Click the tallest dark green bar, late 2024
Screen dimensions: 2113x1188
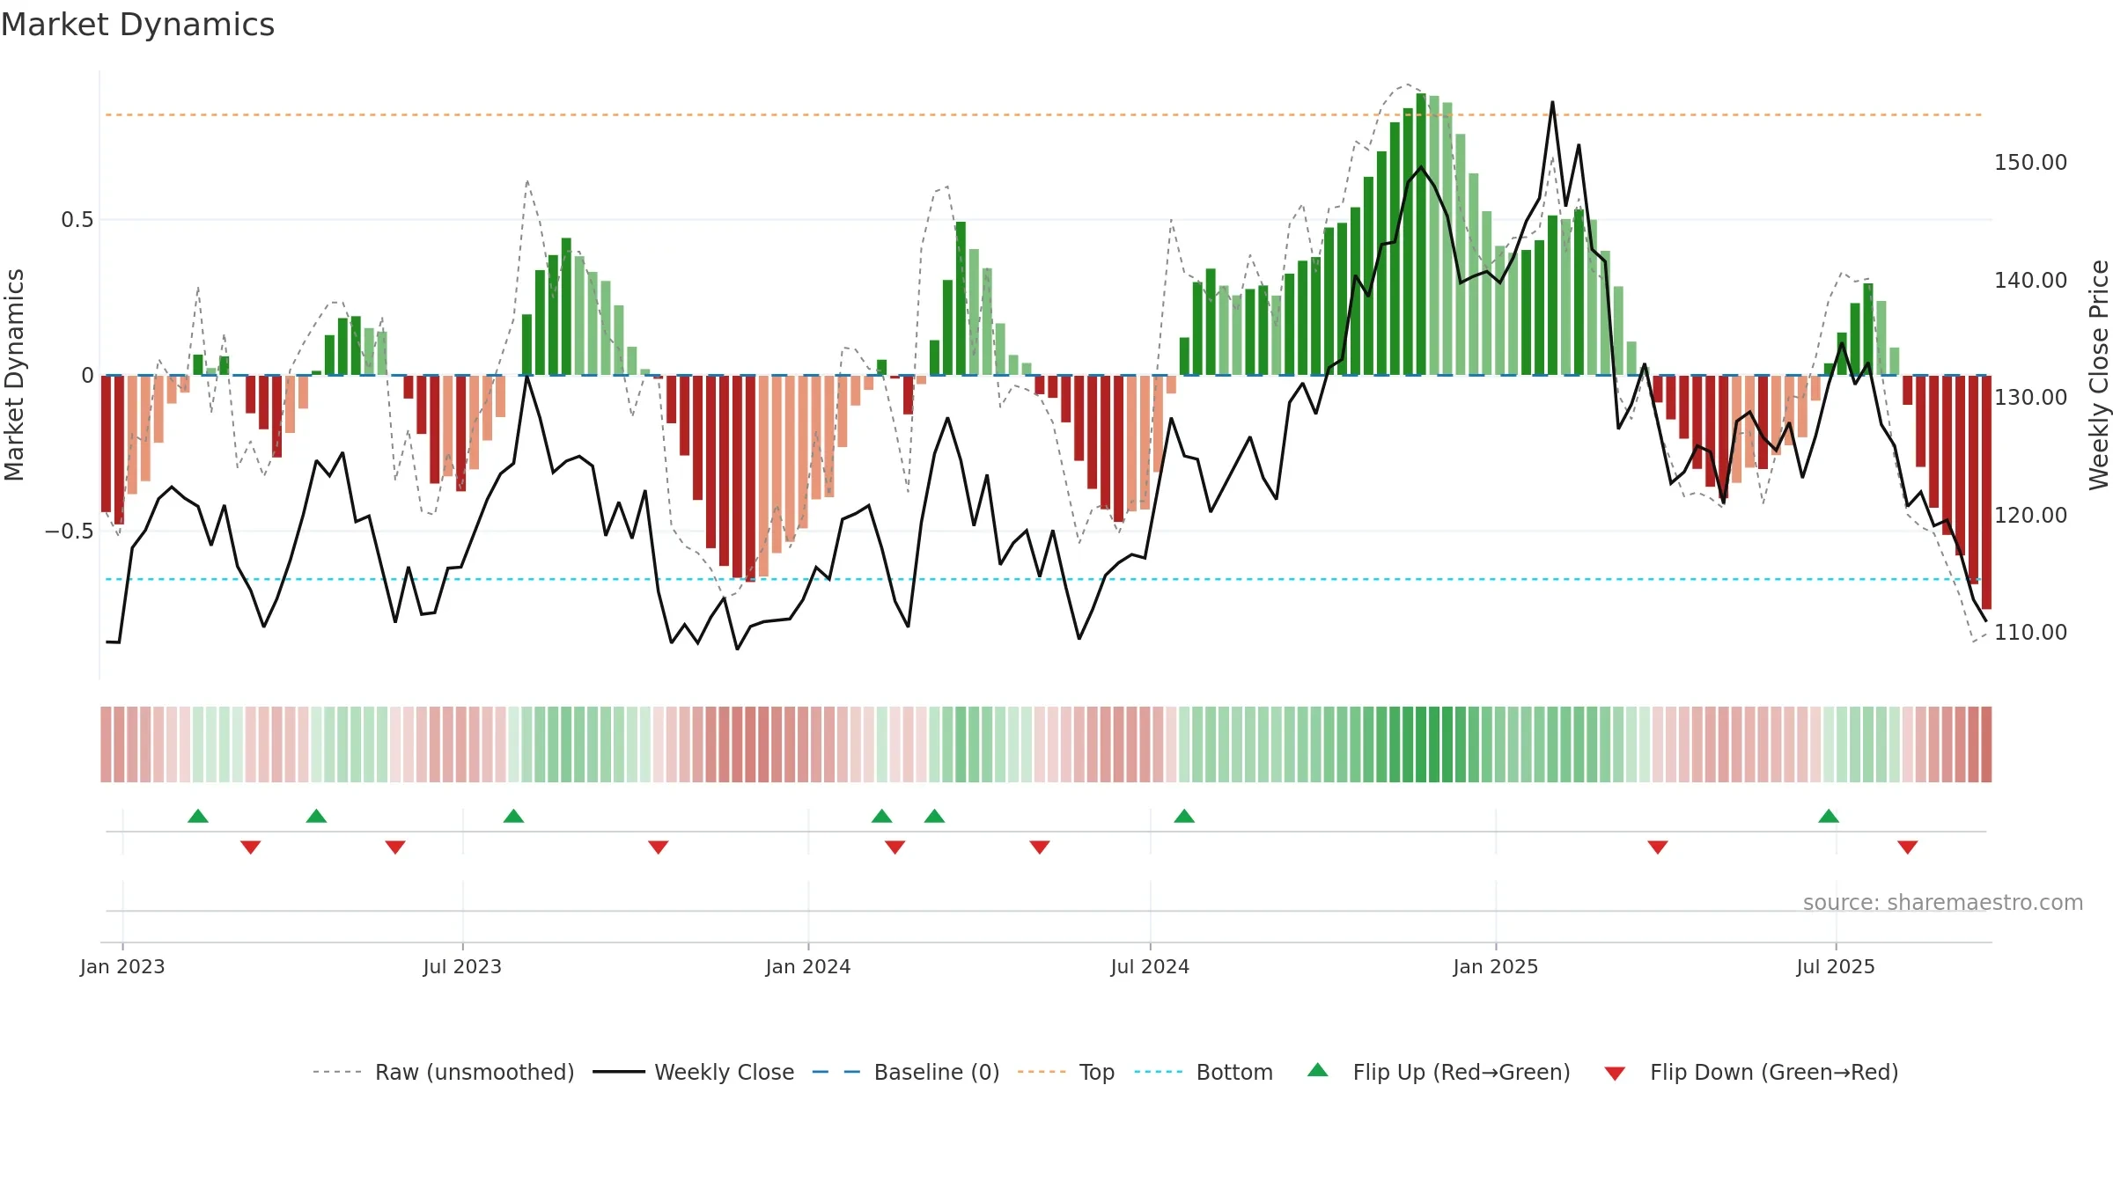1421,234
